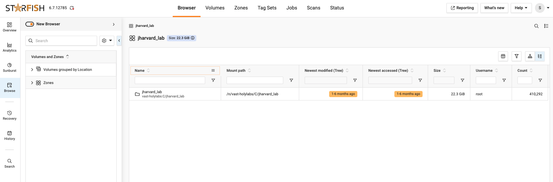The image size is (553, 182).
Task: Toggle the flat list view button
Action: click(540, 56)
